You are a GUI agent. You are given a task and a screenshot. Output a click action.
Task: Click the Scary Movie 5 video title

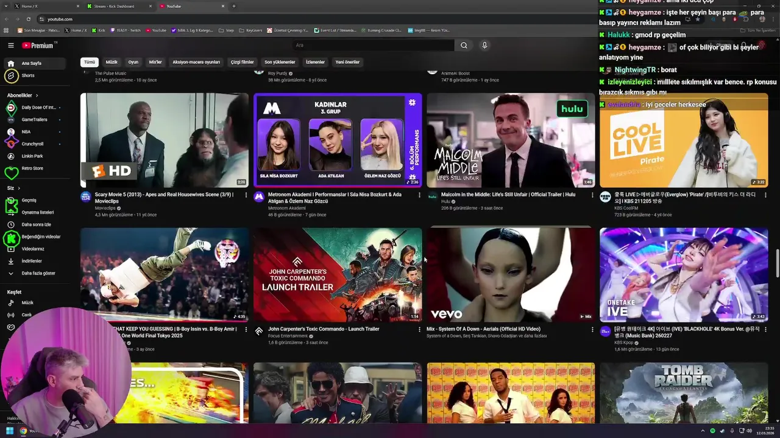[164, 197]
